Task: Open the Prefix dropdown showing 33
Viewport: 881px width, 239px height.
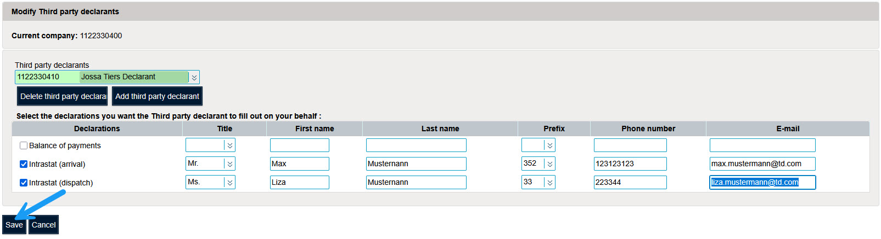Action: [549, 182]
